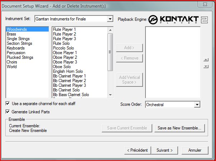The image size is (216, 161).
Task: Click the instrument list scrollbar down arrow
Action: tap(110, 95)
